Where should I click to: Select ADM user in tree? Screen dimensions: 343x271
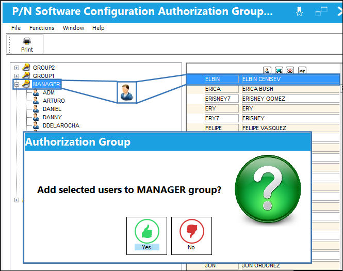[48, 92]
